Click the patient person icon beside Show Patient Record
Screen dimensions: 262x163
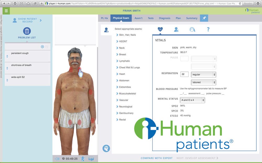pyautogui.click(x=15, y=20)
